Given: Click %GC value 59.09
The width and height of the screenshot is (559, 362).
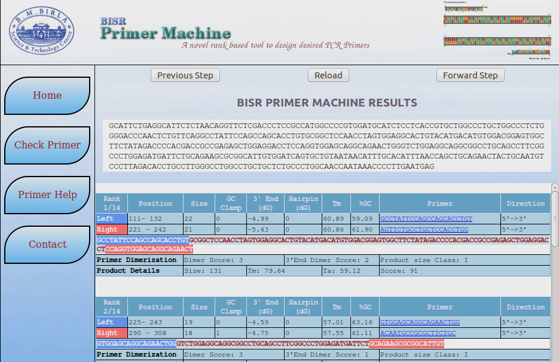Looking at the screenshot, I should click(x=365, y=218).
